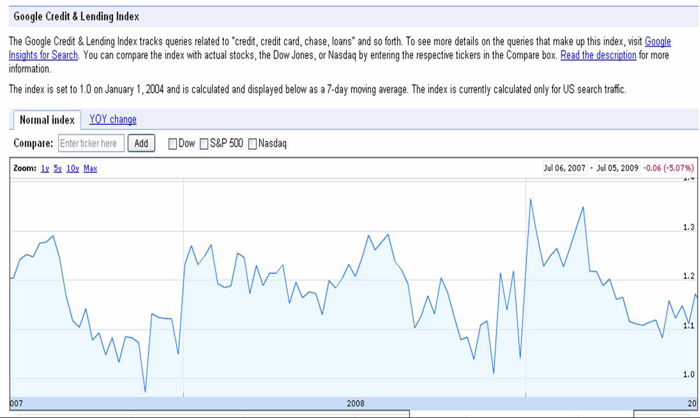
Task: Set chart zoom to 5y
Action: (x=57, y=169)
